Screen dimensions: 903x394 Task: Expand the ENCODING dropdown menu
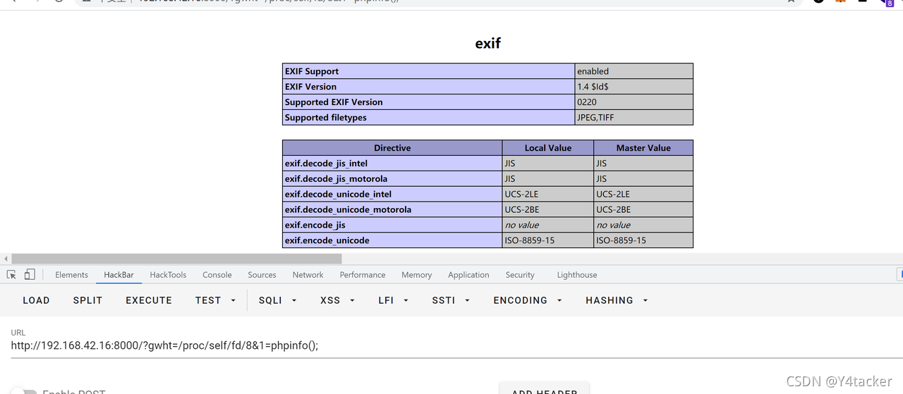click(x=528, y=300)
